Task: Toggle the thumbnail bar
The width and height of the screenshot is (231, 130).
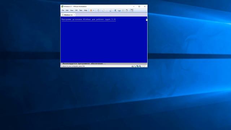Action: [x=119, y=10]
